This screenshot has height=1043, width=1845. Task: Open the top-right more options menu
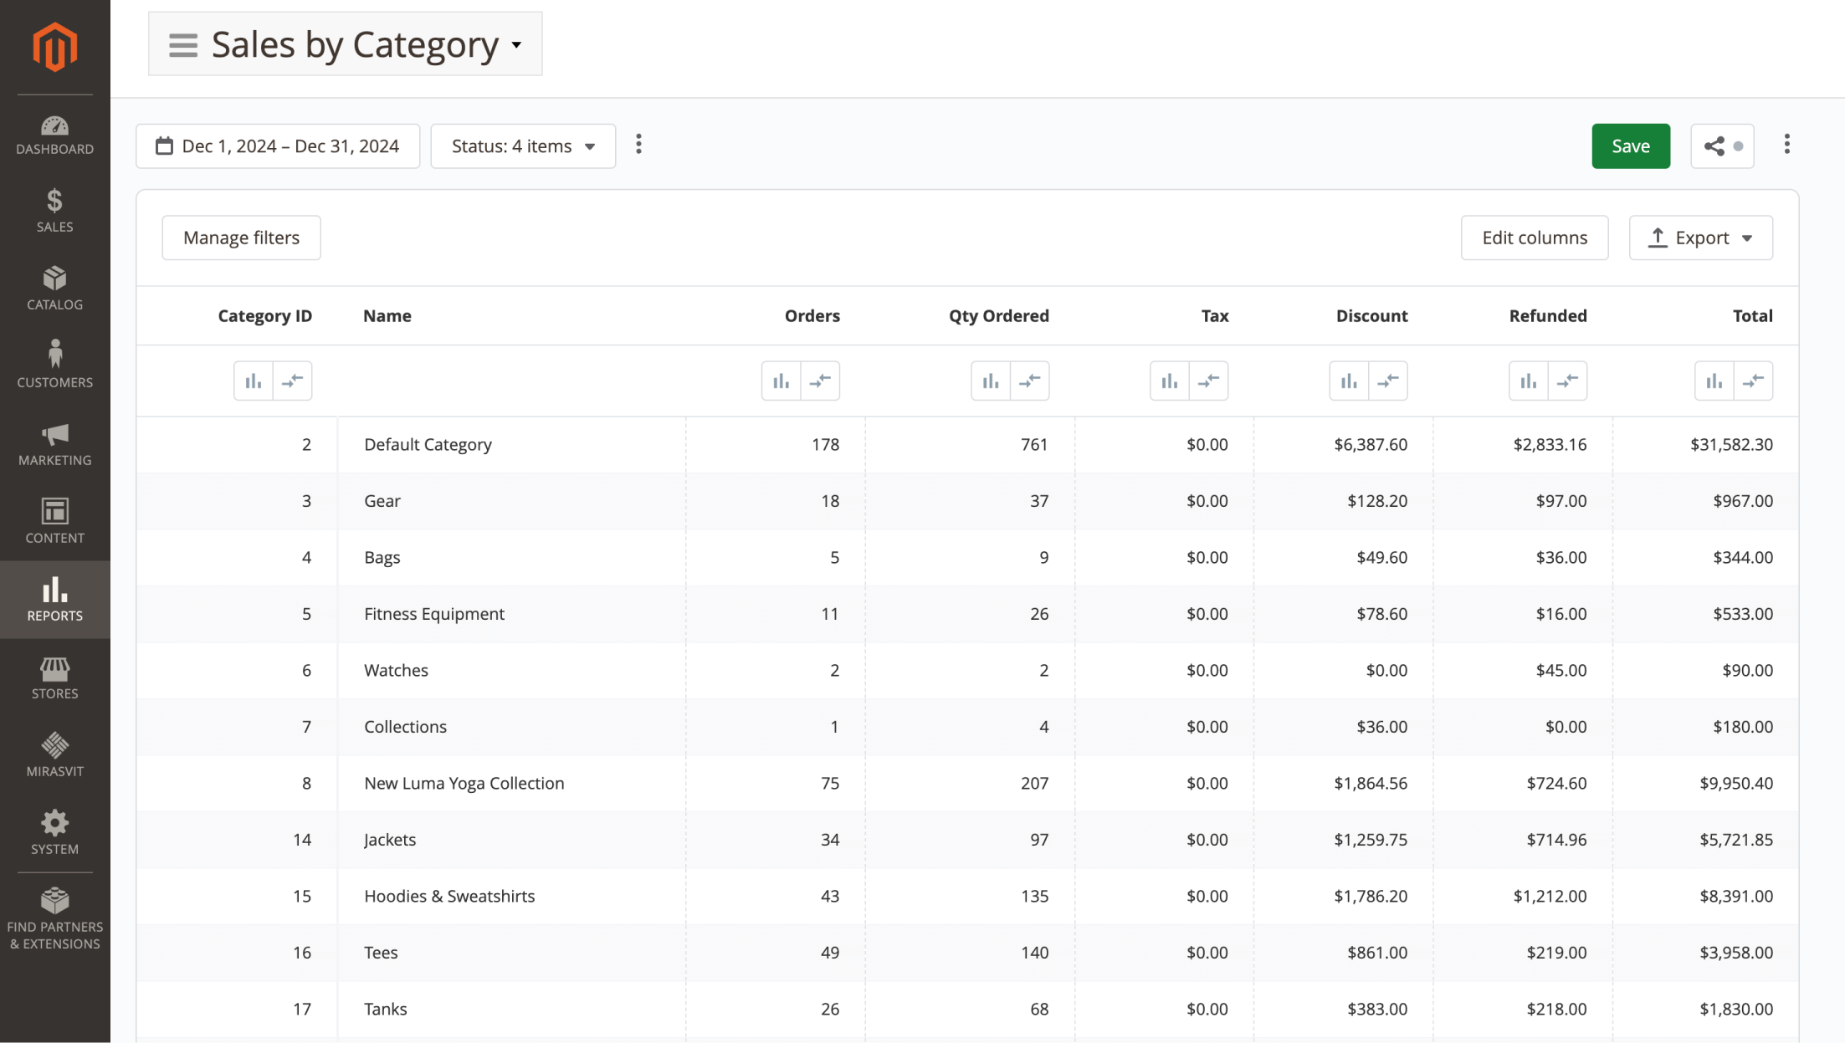(x=1786, y=145)
